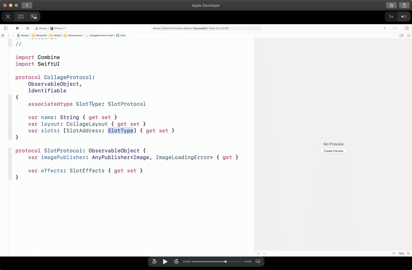Open MosaicKit folder breadcrumb
Image resolution: width=412 pixels, height=270 pixels.
[39, 35]
